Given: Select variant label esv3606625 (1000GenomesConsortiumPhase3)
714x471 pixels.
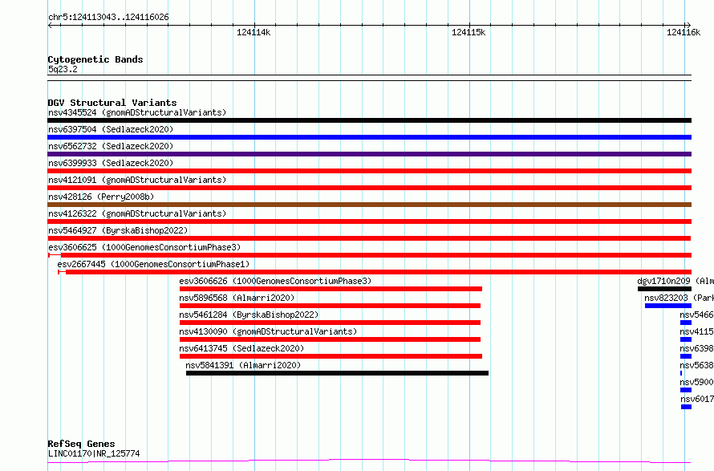Looking at the screenshot, I should [144, 247].
